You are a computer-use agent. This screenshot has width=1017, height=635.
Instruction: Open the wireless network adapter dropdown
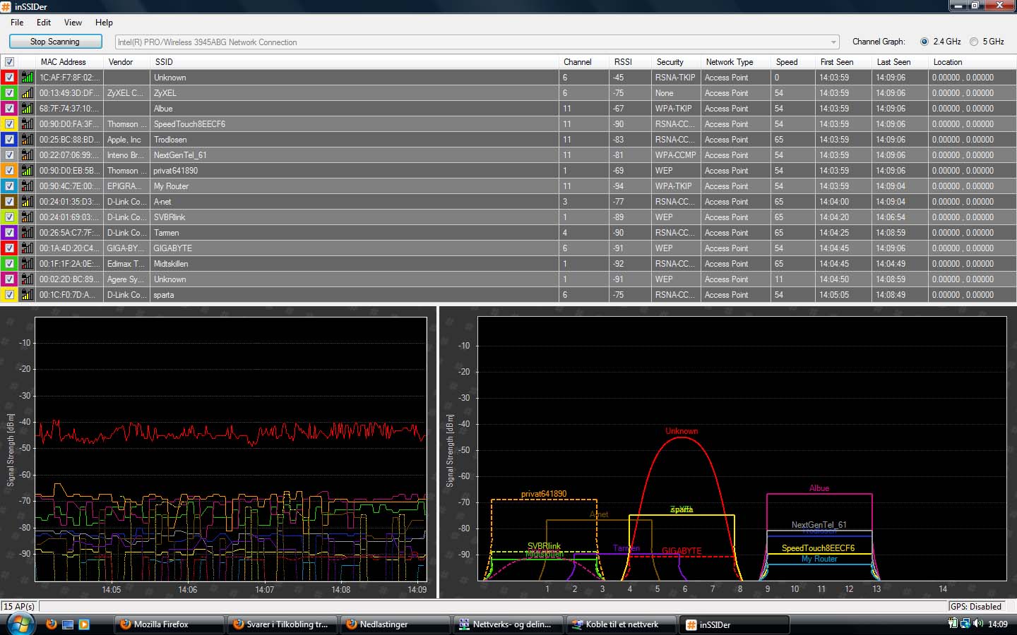477,42
